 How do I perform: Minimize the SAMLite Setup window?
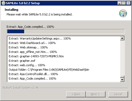[119, 3]
